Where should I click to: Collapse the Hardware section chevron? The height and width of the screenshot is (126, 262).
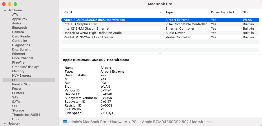click(x=5, y=10)
